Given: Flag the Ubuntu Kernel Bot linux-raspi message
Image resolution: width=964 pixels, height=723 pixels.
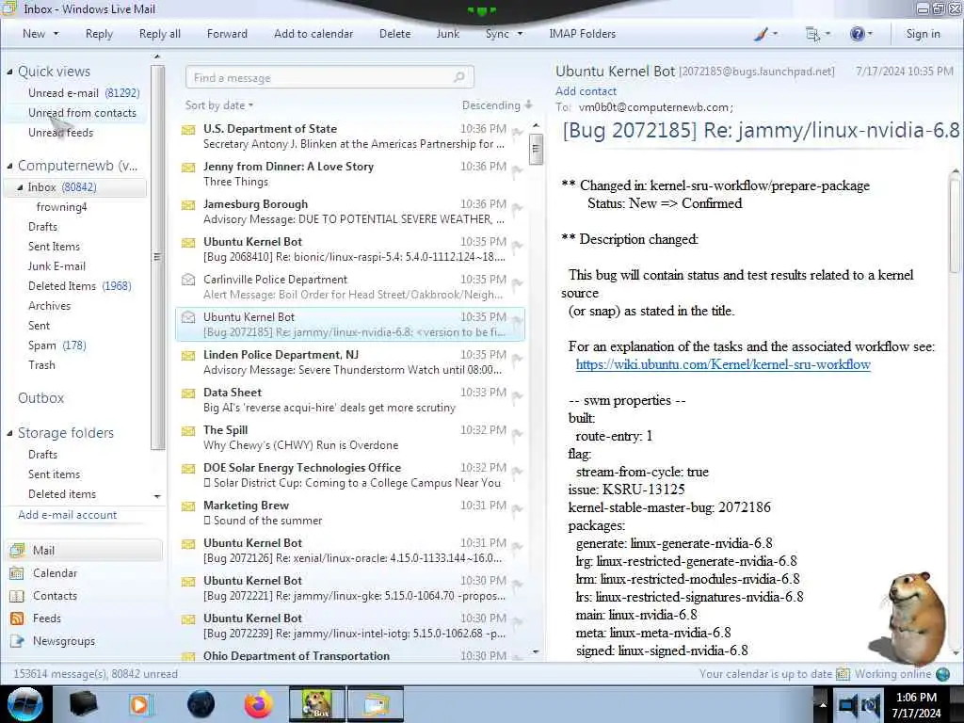Looking at the screenshot, I should click(517, 246).
